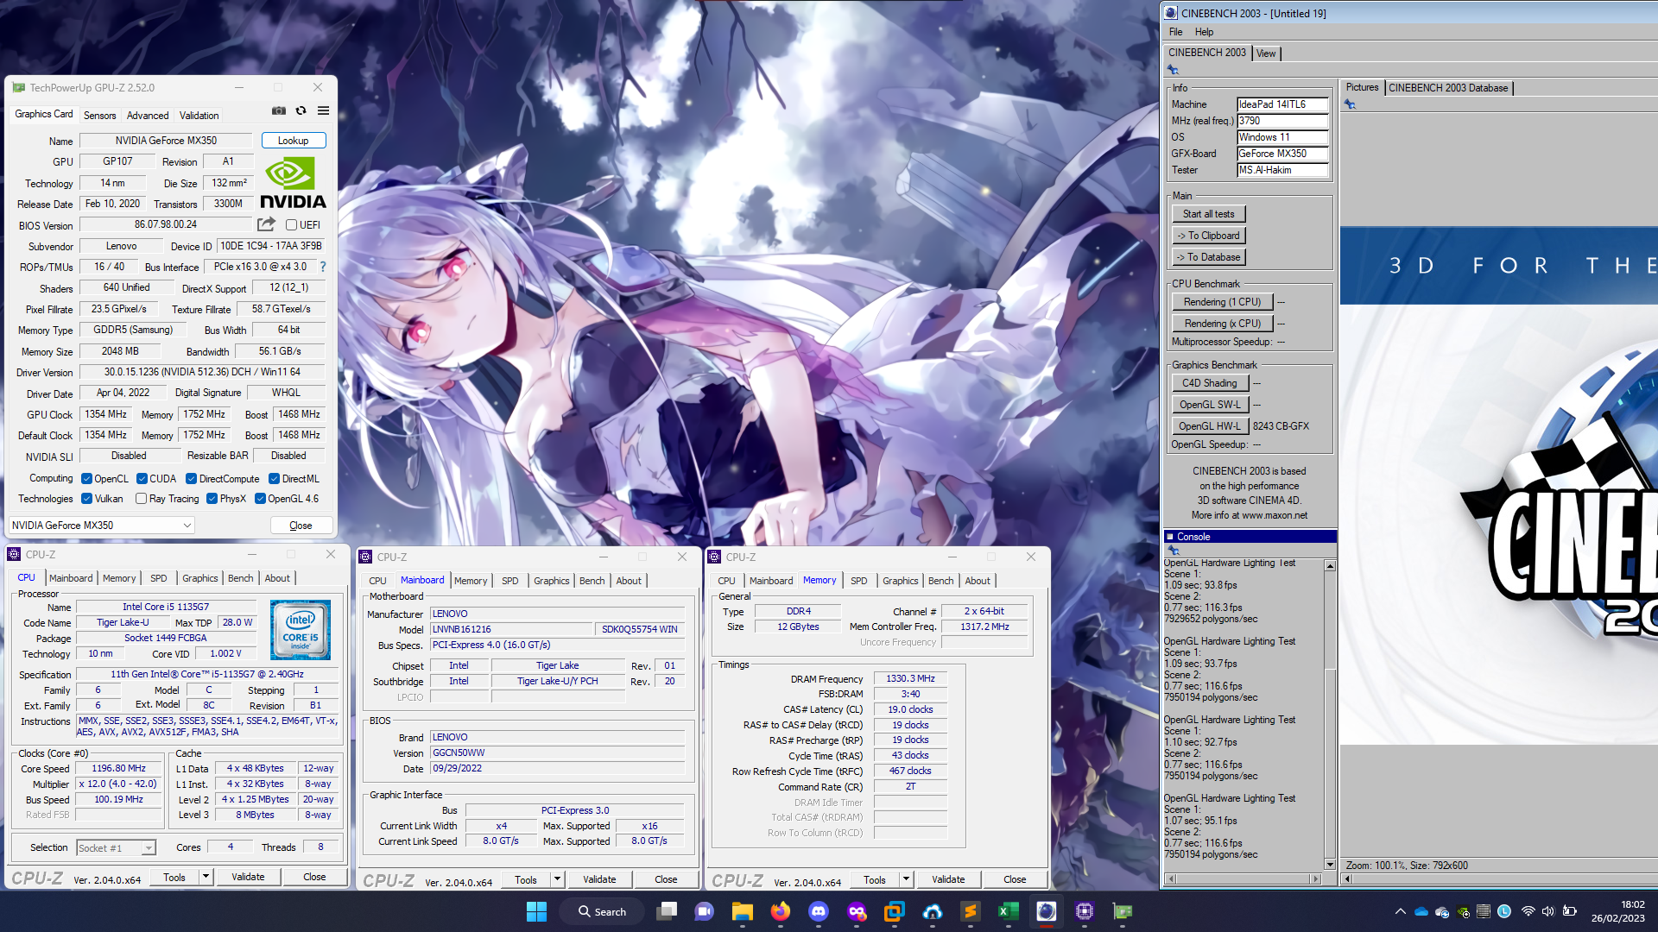This screenshot has height=932, width=1658.
Task: Click the Console horizontal scrollbar track
Action: (x=1243, y=879)
